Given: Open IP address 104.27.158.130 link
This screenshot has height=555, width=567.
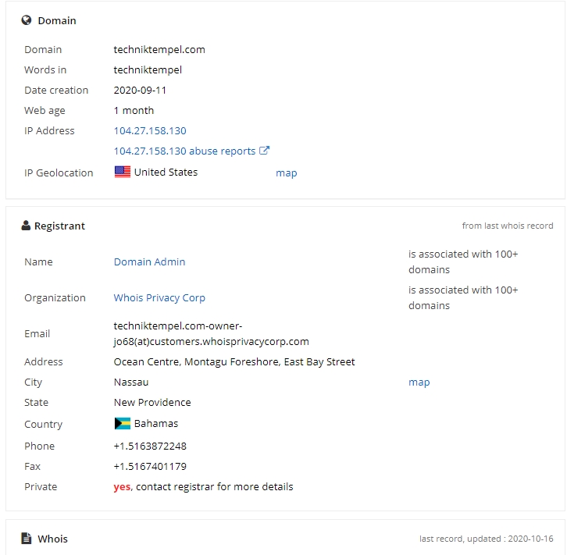Looking at the screenshot, I should point(150,131).
